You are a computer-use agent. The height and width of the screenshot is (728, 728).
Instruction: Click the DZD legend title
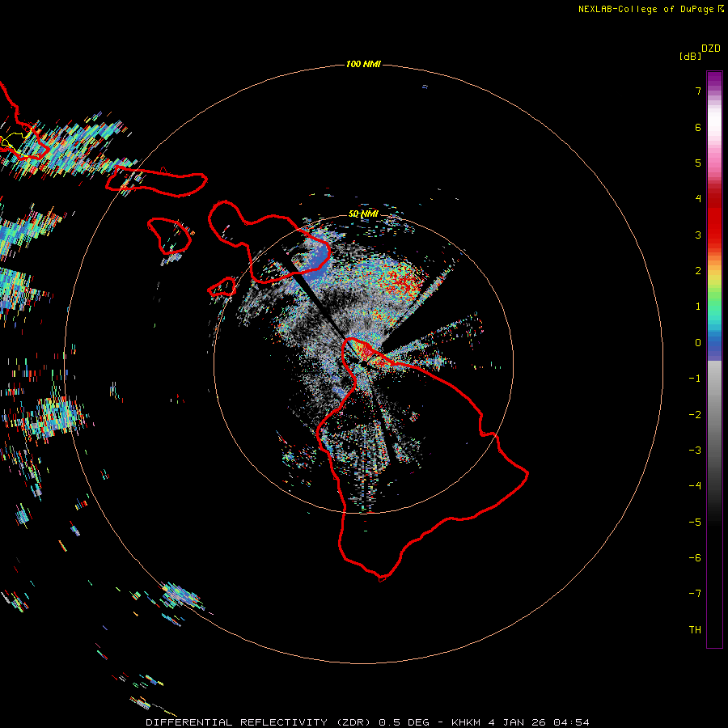coord(711,49)
